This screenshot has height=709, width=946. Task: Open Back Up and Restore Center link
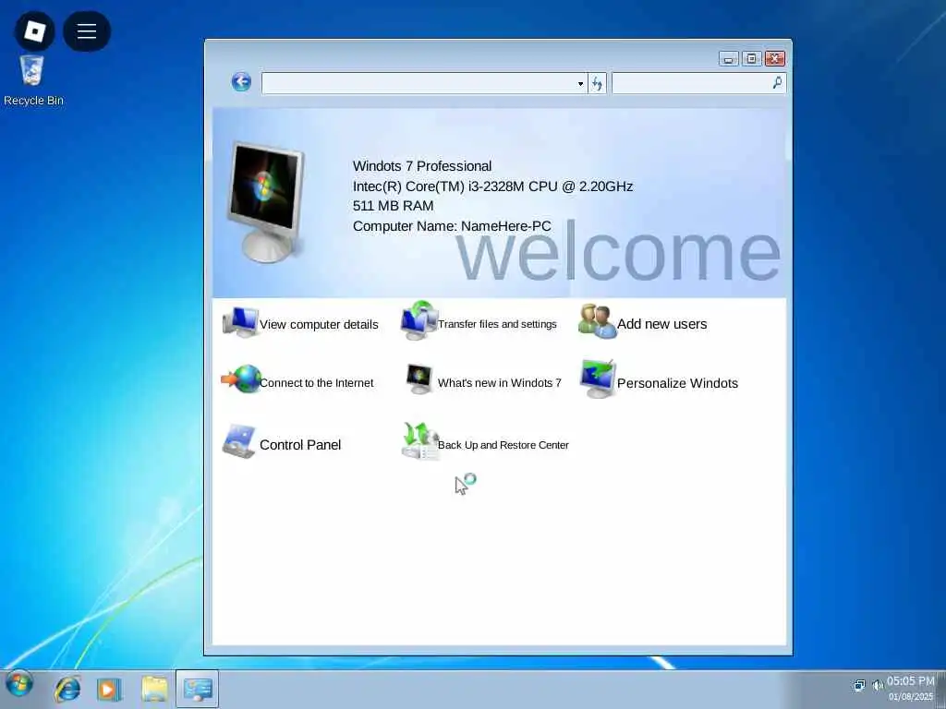click(x=503, y=445)
